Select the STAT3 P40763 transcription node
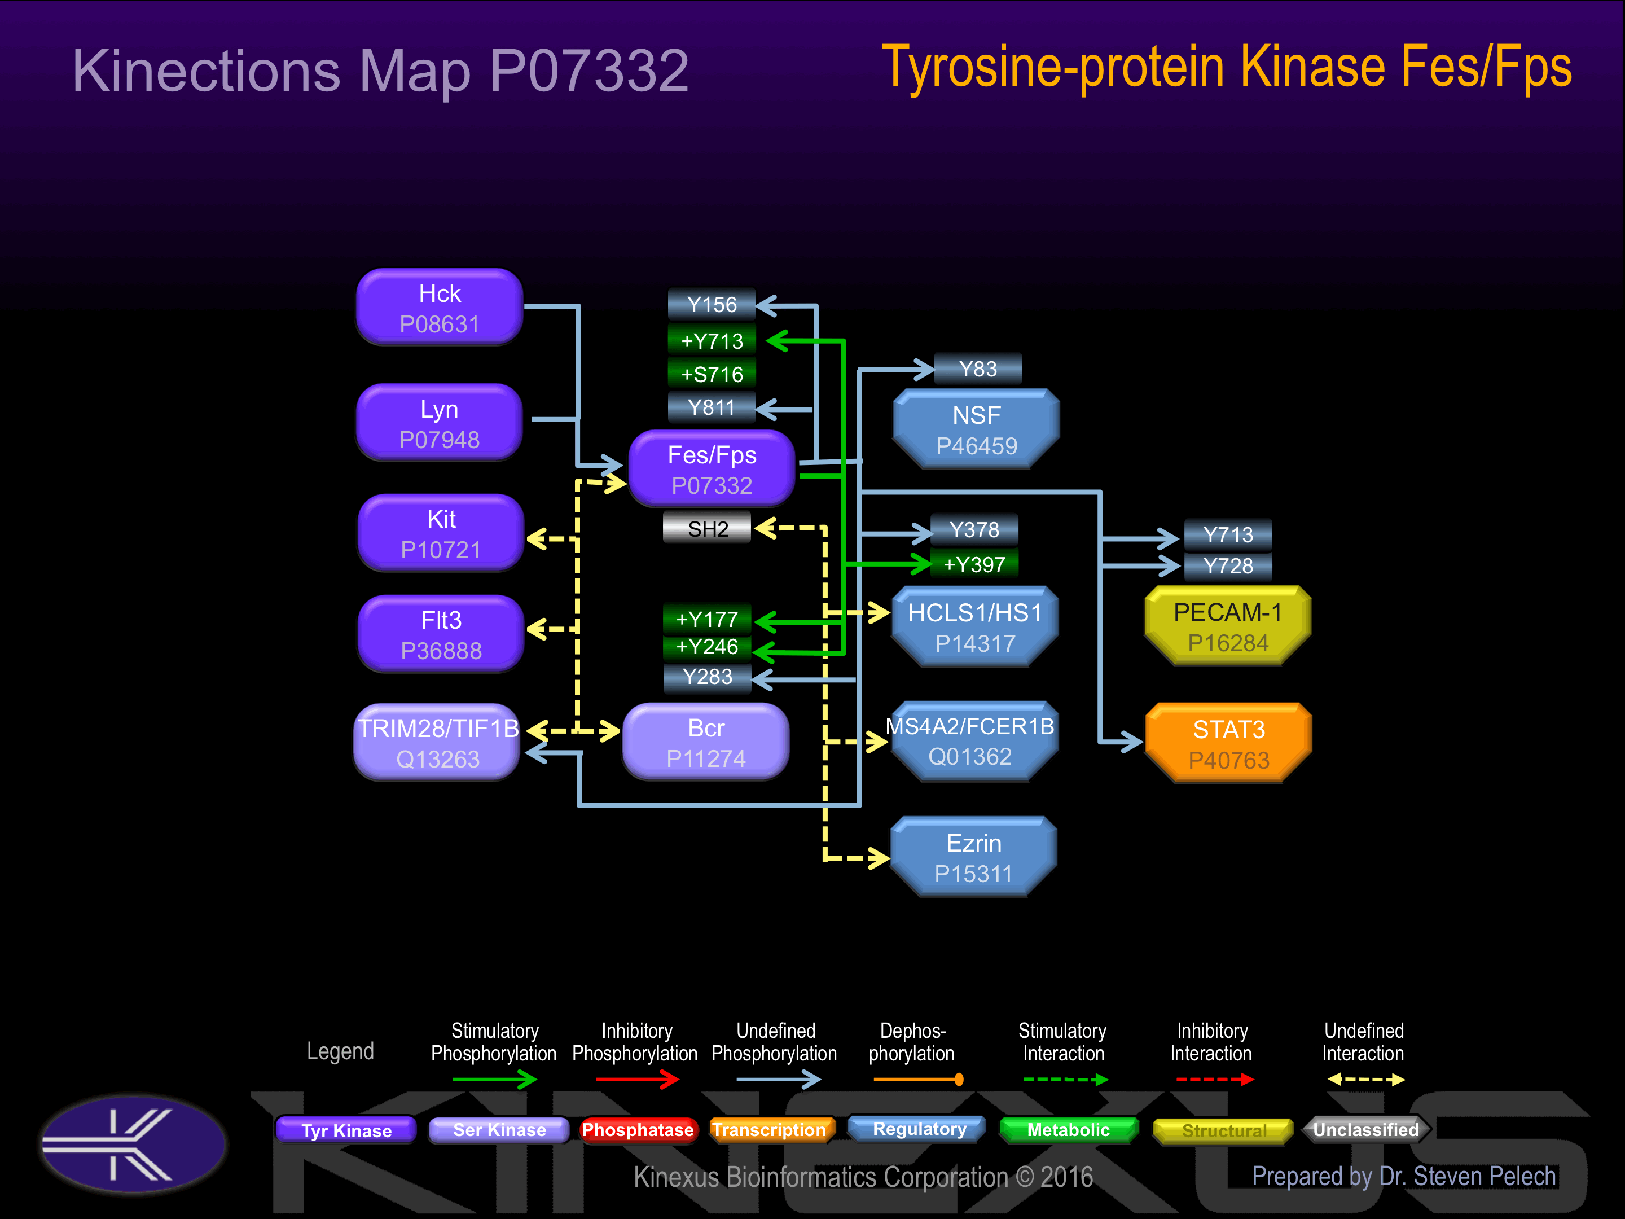The width and height of the screenshot is (1625, 1219). click(x=1228, y=744)
